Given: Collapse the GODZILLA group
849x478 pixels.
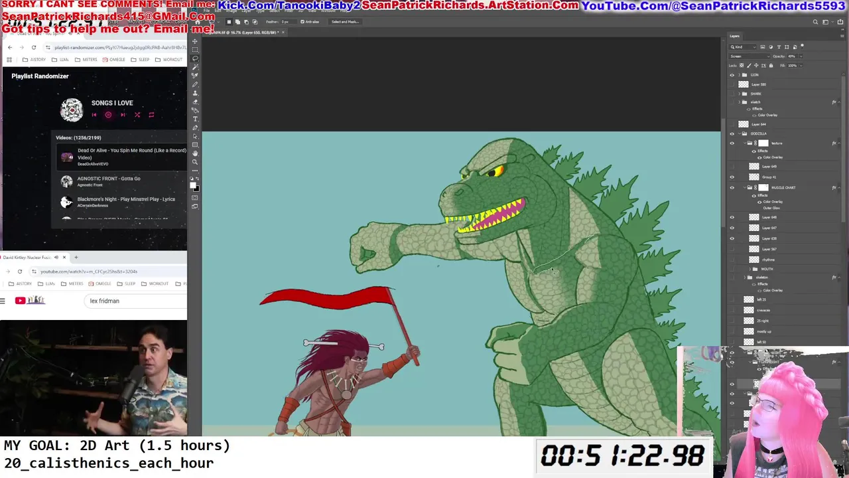Looking at the screenshot, I should [x=739, y=133].
